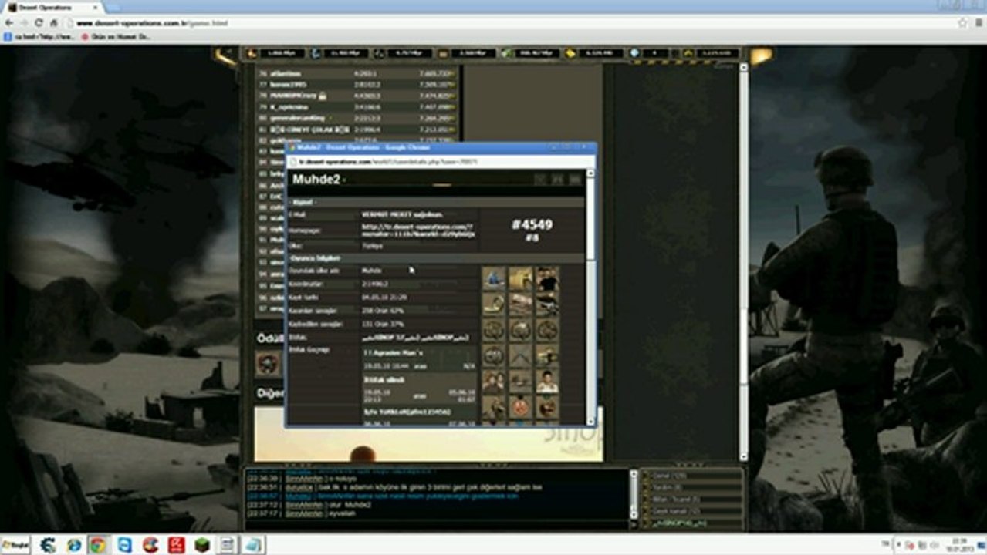Click the first portrait medal in fifth row
The height and width of the screenshot is (555, 987).
[494, 381]
